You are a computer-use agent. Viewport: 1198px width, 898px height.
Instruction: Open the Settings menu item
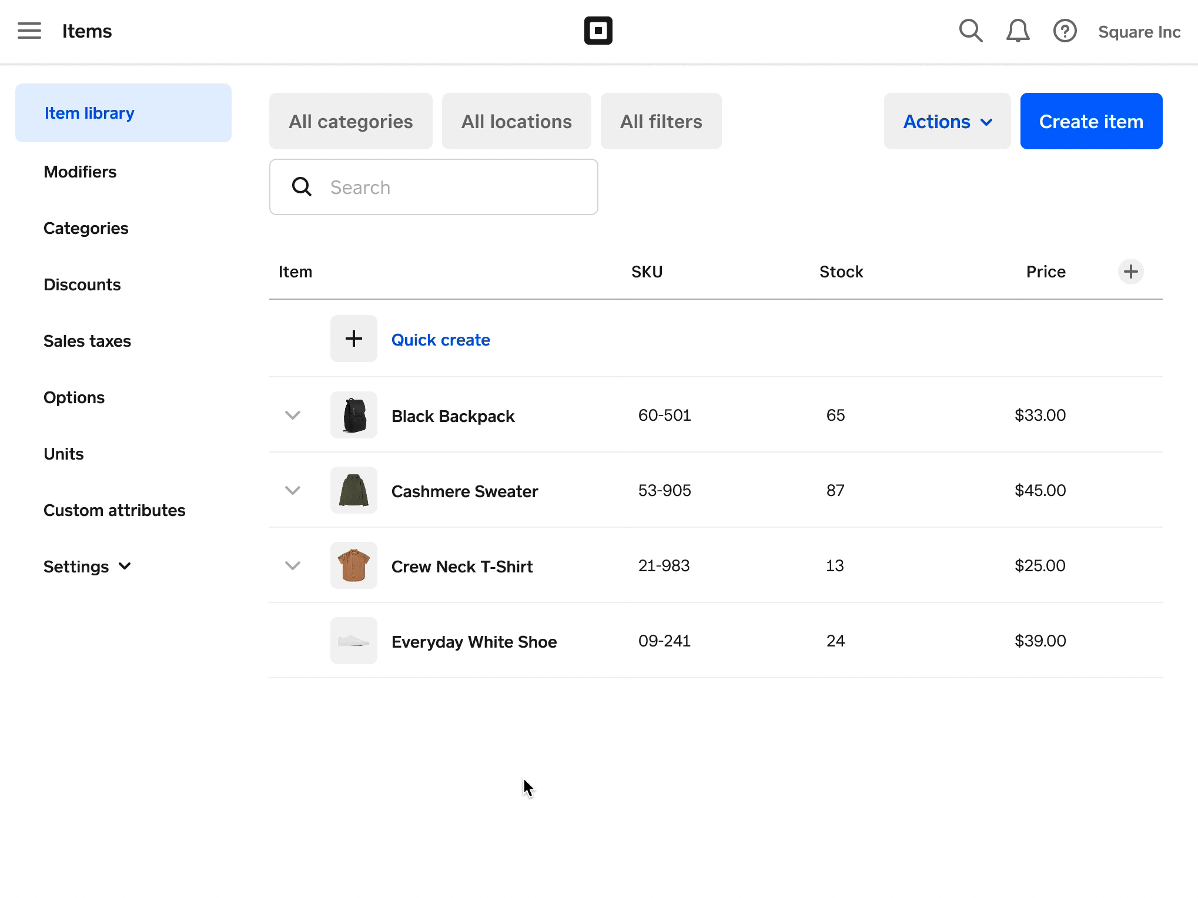tap(87, 566)
